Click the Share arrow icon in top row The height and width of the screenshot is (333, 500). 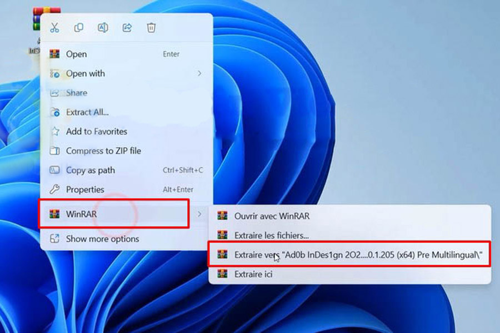coord(127,28)
